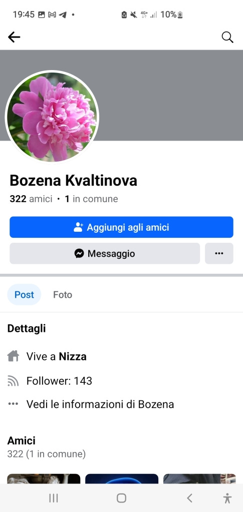The height and width of the screenshot is (512, 243).
Task: Tap the home icon beside Vive a Nizza
Action: (x=13, y=356)
